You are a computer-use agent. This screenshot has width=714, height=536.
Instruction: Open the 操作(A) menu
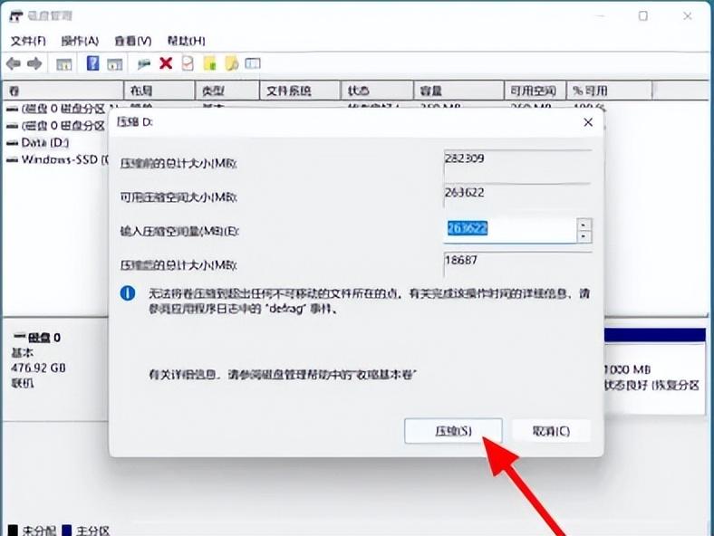[x=80, y=41]
